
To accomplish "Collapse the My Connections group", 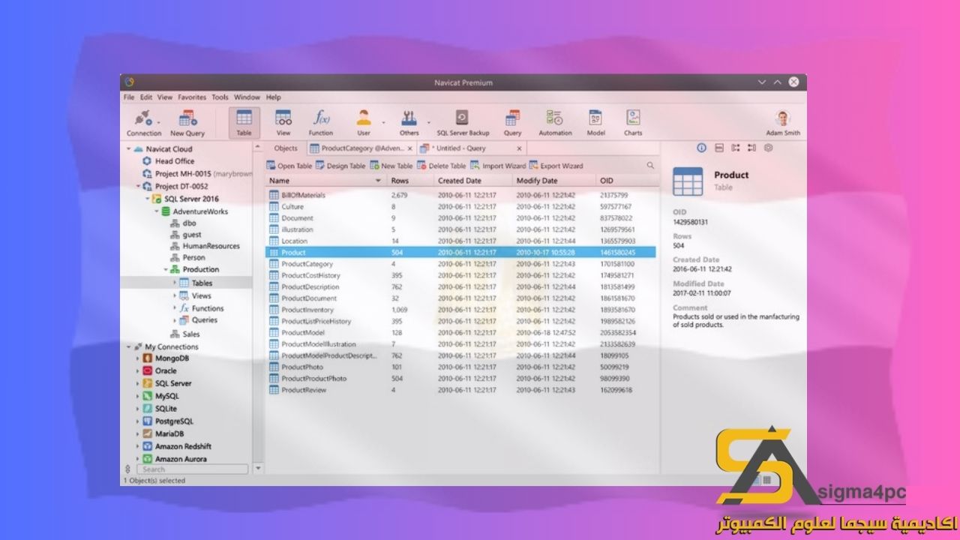I will [x=129, y=347].
